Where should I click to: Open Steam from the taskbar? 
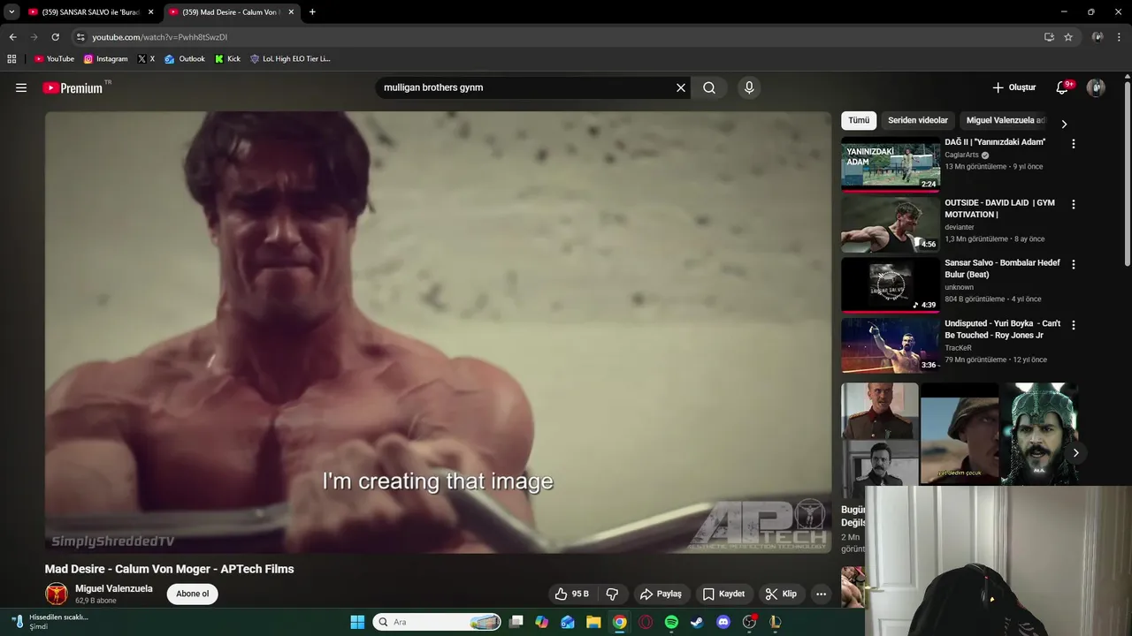697,622
